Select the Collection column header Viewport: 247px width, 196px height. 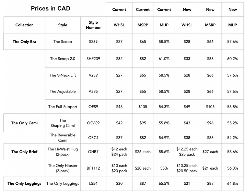point(24,25)
